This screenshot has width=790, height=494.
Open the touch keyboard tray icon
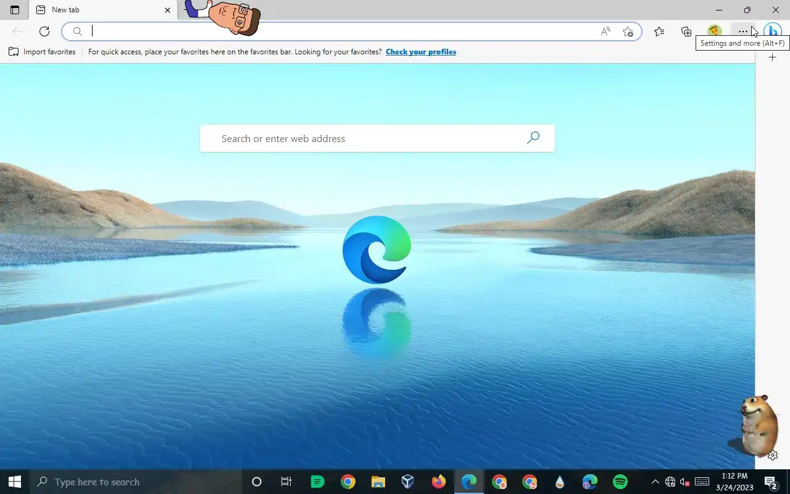(x=702, y=482)
